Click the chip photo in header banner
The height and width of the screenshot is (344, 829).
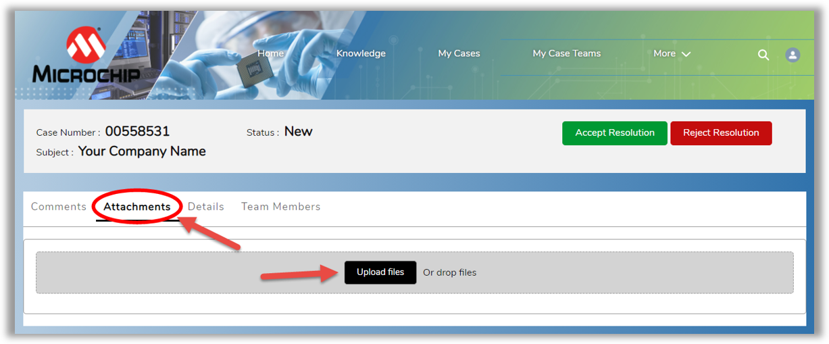click(x=255, y=69)
